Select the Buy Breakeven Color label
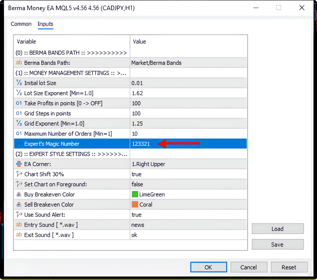The height and width of the screenshot is (280, 317). click(50, 194)
